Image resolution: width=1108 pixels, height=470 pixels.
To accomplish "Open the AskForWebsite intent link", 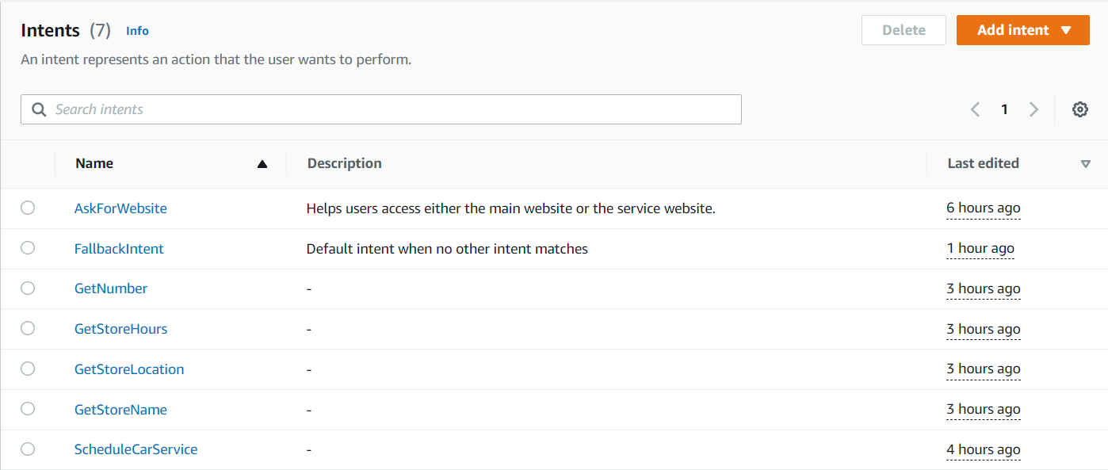I will click(120, 208).
